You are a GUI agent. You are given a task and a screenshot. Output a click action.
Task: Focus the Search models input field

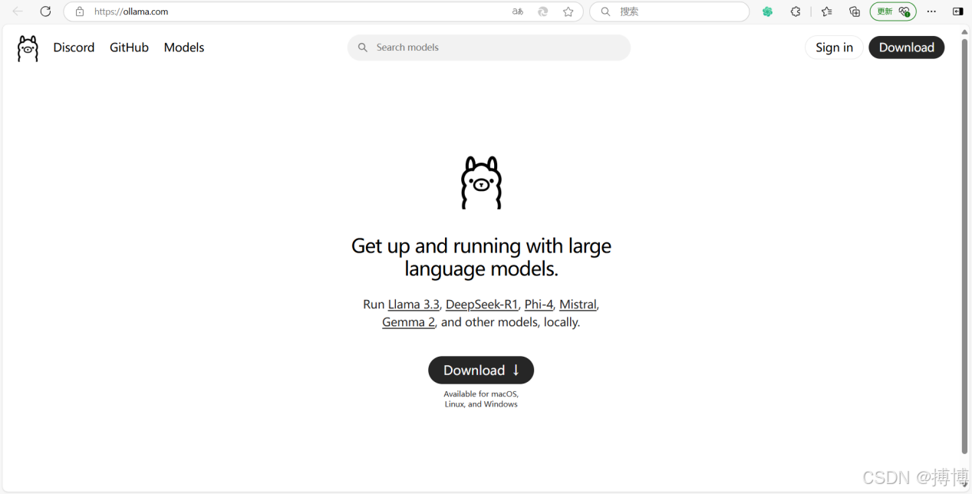point(489,48)
